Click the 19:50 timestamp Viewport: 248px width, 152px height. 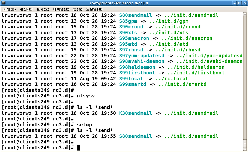(108, 113)
